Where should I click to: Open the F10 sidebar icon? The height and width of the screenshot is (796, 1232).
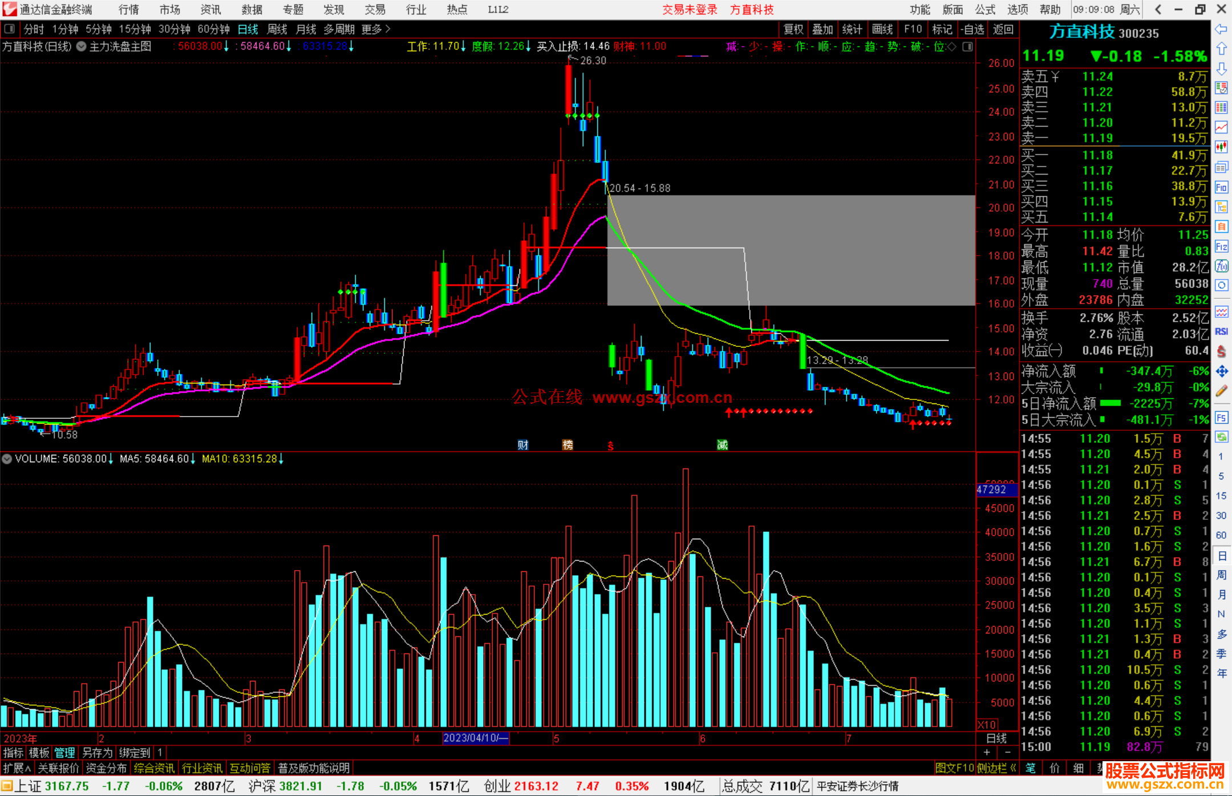pos(1221,188)
